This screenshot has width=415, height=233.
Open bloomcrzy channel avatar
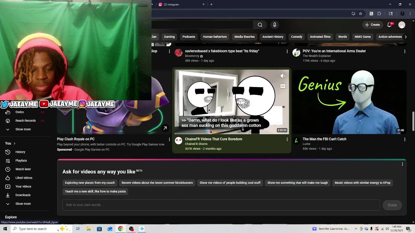pyautogui.click(x=178, y=53)
